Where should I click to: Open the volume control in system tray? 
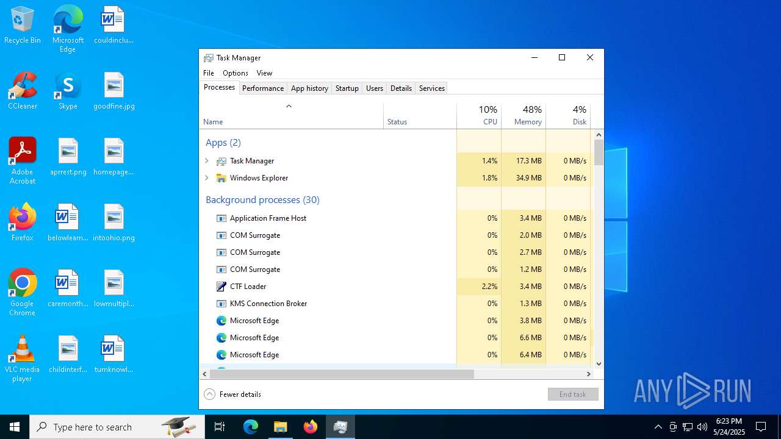(x=702, y=427)
